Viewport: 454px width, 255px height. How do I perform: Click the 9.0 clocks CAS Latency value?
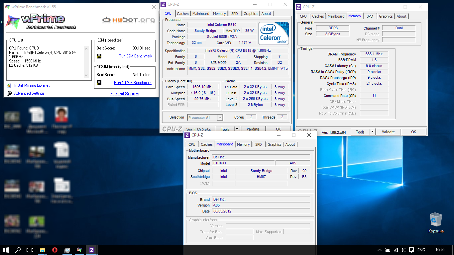[x=374, y=66]
